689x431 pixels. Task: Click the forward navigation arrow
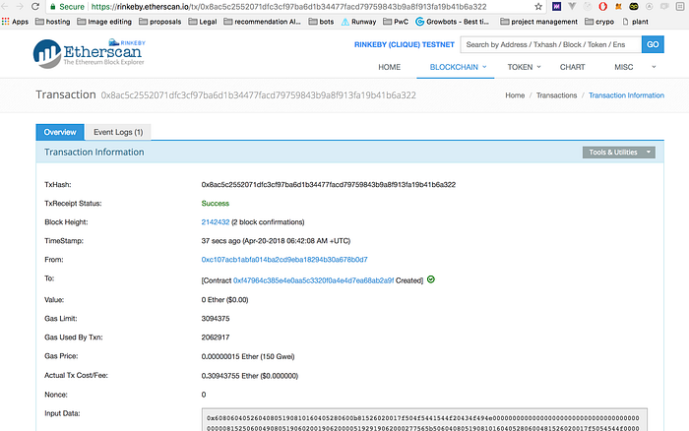20,6
